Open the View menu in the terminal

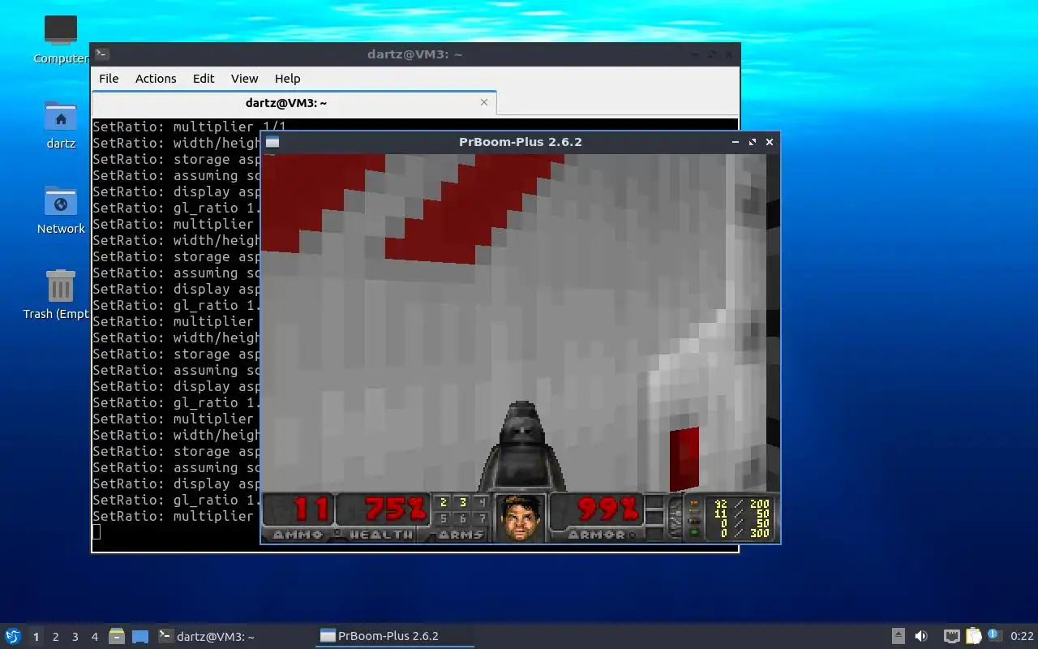[x=244, y=79]
